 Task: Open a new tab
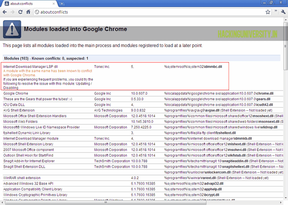click(x=62, y=4)
